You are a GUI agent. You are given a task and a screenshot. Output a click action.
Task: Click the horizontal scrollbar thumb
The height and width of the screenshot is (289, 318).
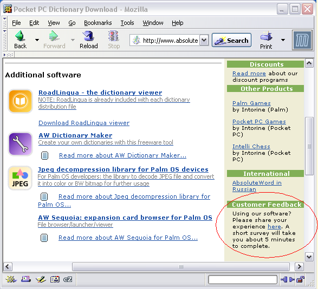181,267
